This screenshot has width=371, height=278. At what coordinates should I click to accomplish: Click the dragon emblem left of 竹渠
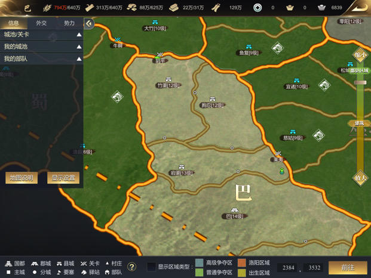[x=117, y=97]
